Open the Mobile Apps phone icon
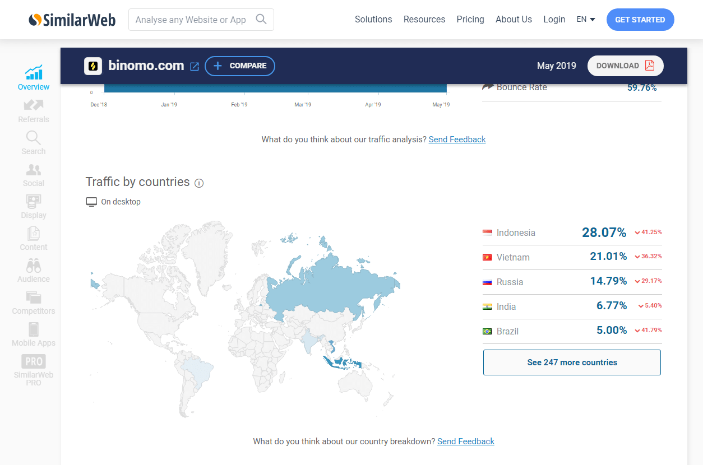This screenshot has height=465, width=703. click(34, 329)
